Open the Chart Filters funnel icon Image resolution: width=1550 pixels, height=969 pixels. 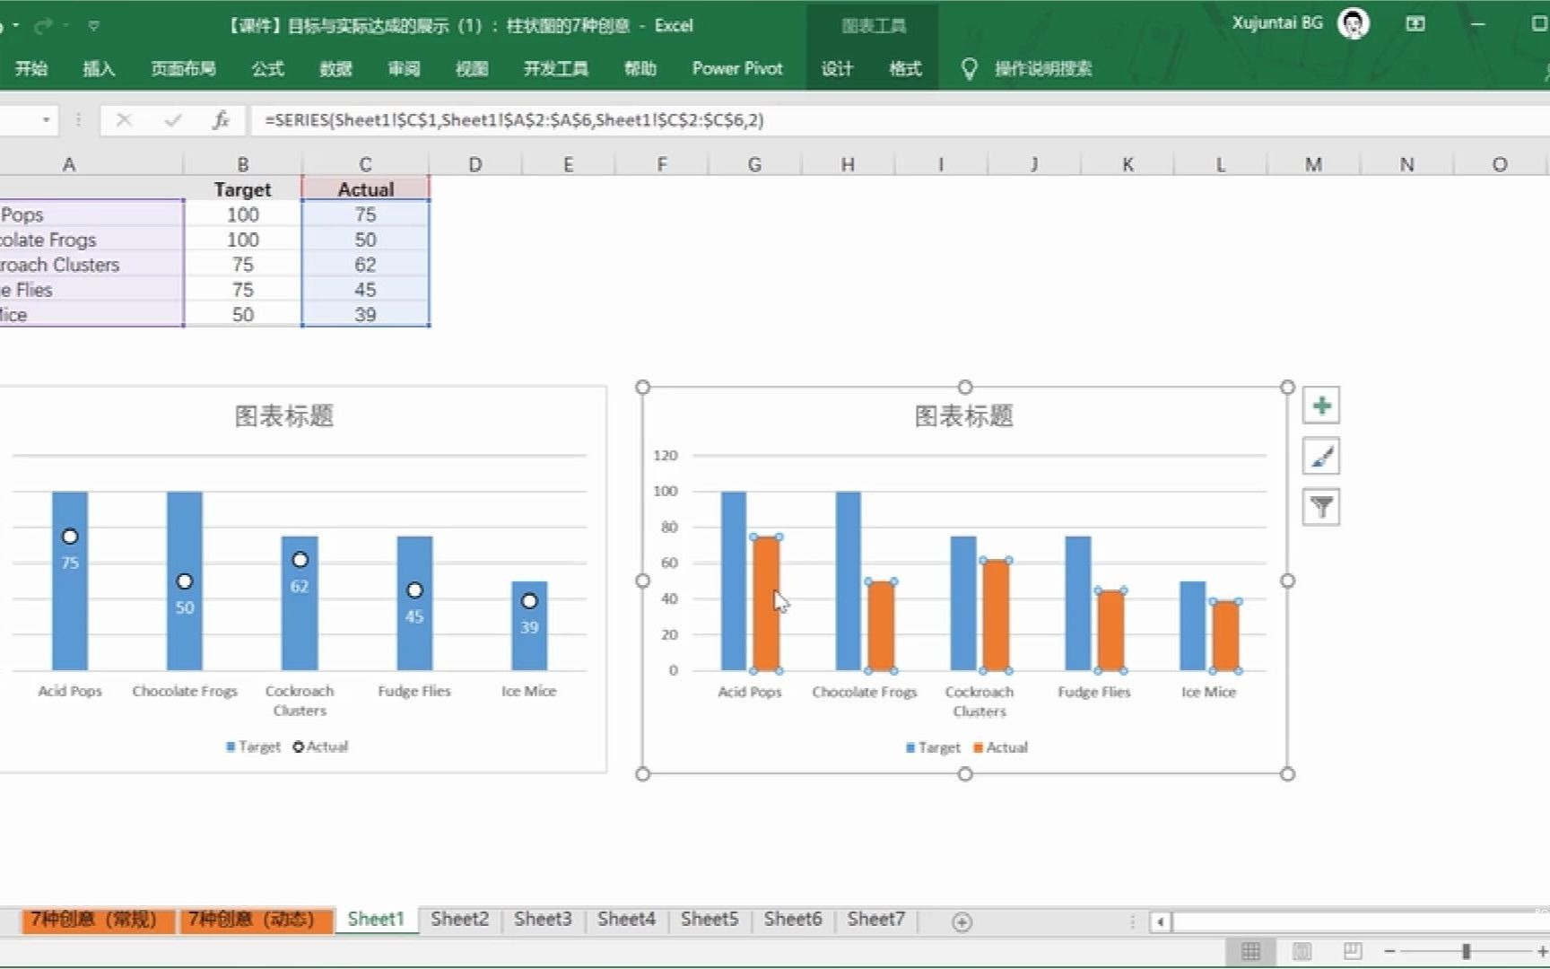coord(1319,506)
